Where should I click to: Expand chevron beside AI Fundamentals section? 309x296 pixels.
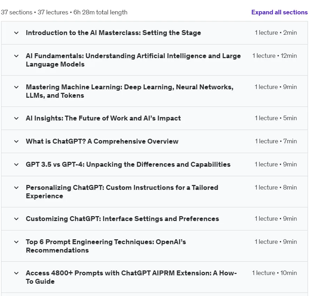pyautogui.click(x=16, y=56)
